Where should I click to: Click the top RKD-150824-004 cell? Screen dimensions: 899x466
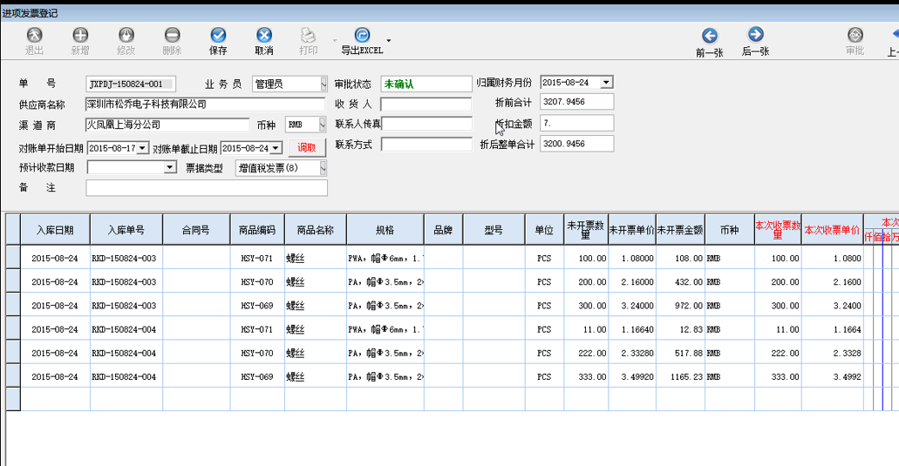pos(126,329)
